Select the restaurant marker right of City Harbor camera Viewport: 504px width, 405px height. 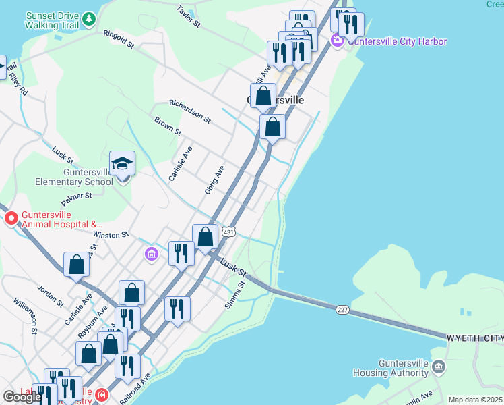point(351,26)
